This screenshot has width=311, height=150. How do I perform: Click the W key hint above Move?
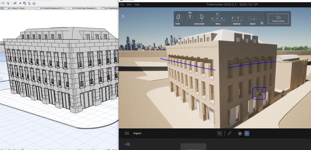point(218,15)
